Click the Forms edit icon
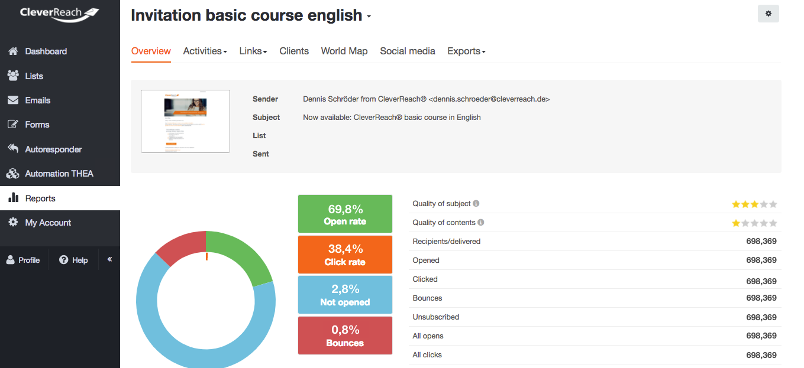Screen dimensions: 804x368 (x=13, y=125)
